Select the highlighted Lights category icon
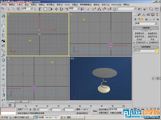Screen dimensions: 161x120 pyautogui.click(x=142, y=19)
